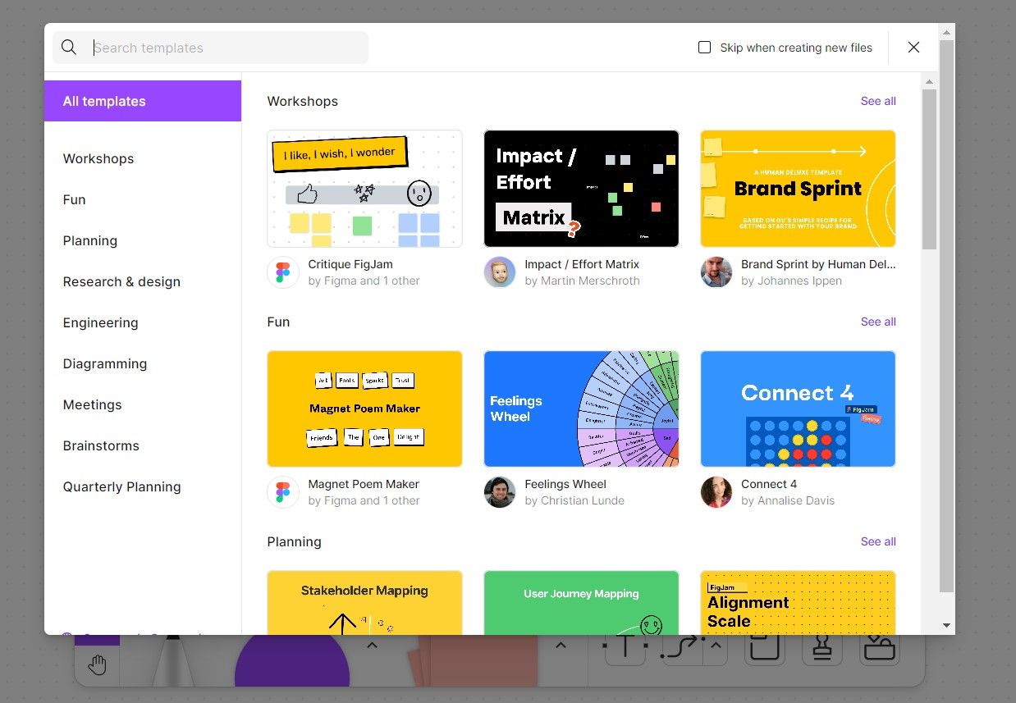The image size is (1016, 703).
Task: Close the templates dialog with X
Action: point(913,48)
